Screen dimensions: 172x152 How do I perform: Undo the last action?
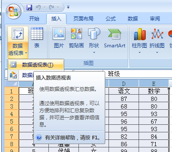[38, 7]
